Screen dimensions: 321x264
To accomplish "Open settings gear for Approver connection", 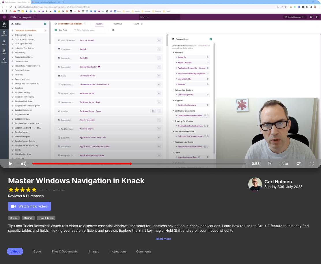I will coord(208,84).
